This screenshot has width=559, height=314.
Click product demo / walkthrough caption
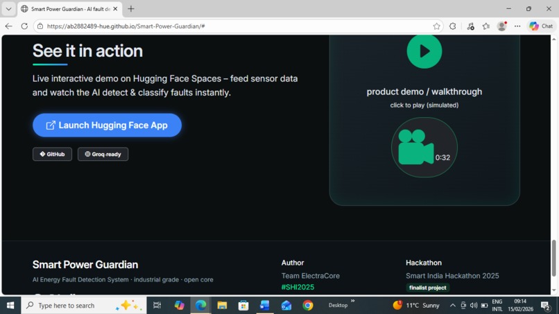tap(424, 91)
